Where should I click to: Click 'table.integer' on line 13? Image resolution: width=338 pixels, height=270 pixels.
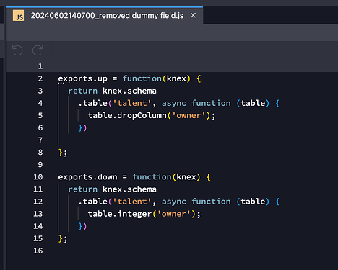click(120, 214)
